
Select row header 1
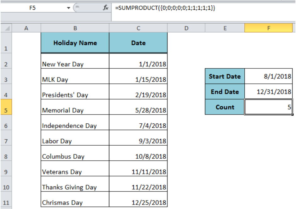click(x=6, y=48)
